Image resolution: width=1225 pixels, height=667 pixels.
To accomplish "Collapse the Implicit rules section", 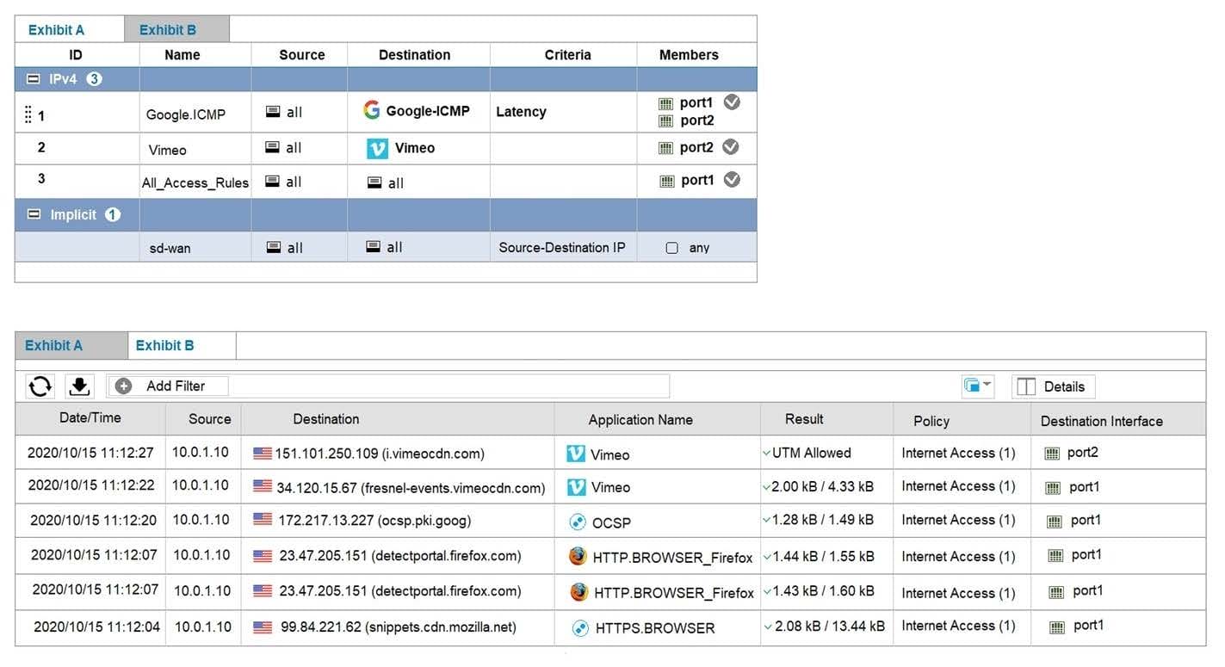I will click(34, 214).
